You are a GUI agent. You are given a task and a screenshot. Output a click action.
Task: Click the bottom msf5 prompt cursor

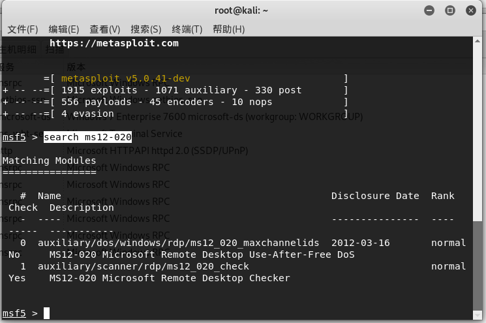[46, 313]
